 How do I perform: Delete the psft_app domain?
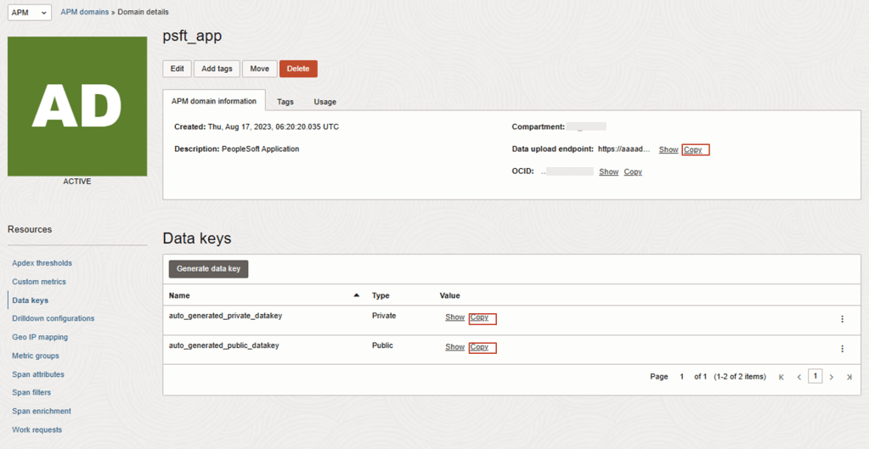tap(298, 69)
